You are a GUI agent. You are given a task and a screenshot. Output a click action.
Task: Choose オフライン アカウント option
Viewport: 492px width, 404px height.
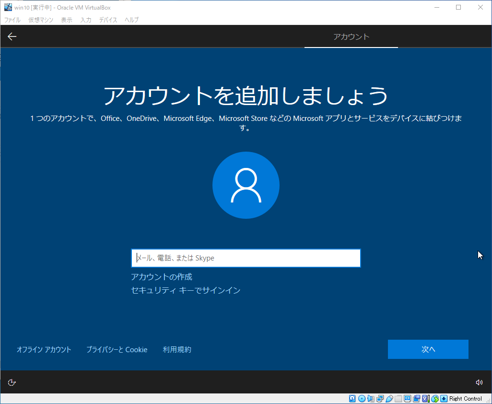(44, 349)
